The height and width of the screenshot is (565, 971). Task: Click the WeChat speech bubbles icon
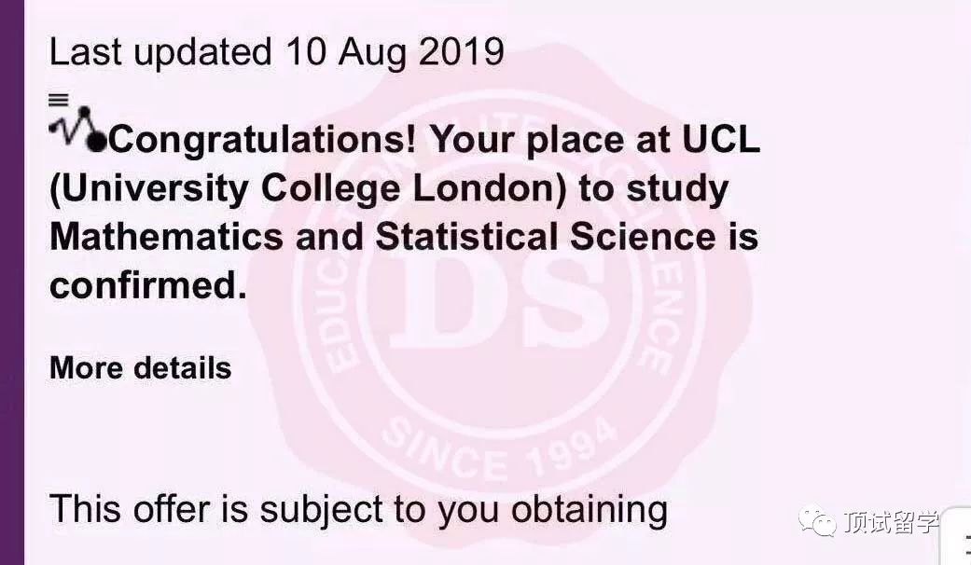pos(816,522)
